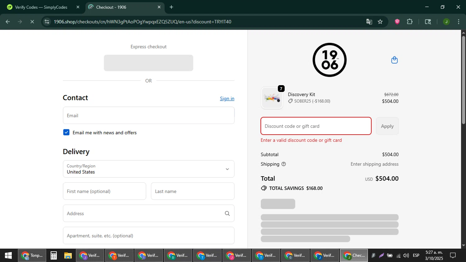This screenshot has height=262, width=466.
Task: Click the Discovery Kit product name
Action: click(301, 94)
